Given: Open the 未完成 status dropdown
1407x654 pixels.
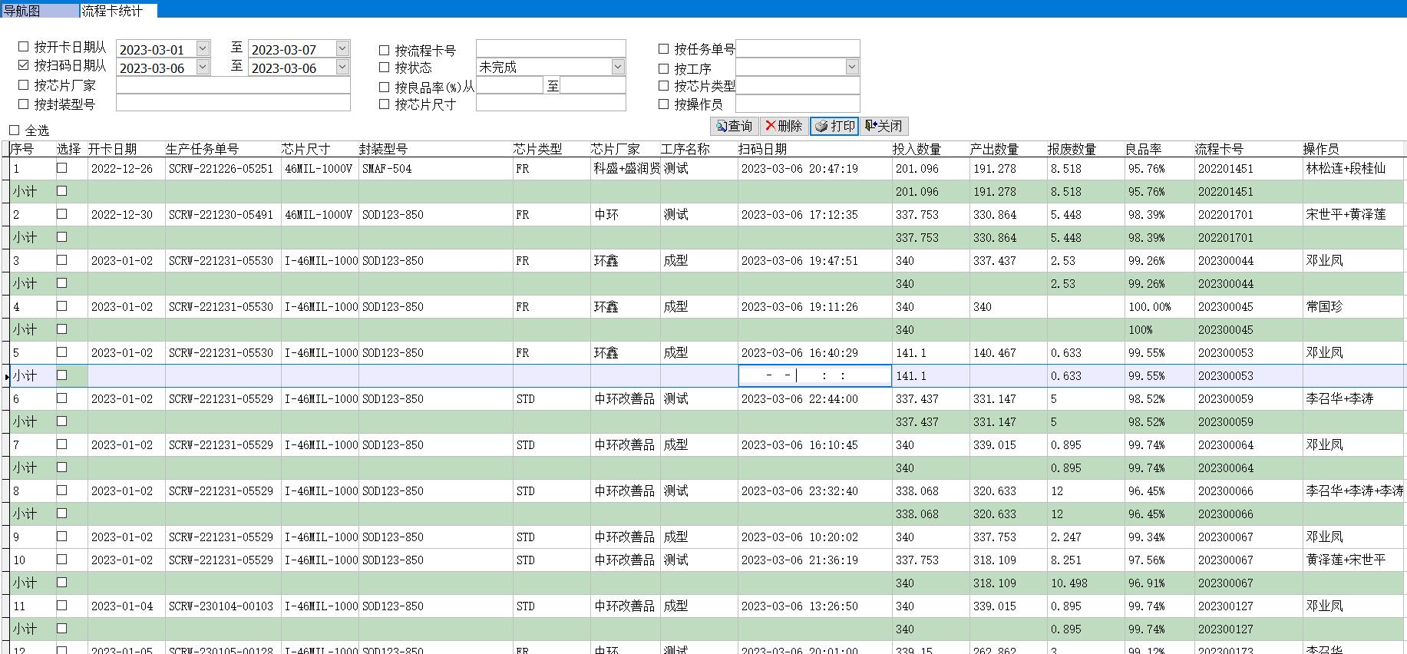Looking at the screenshot, I should (618, 68).
